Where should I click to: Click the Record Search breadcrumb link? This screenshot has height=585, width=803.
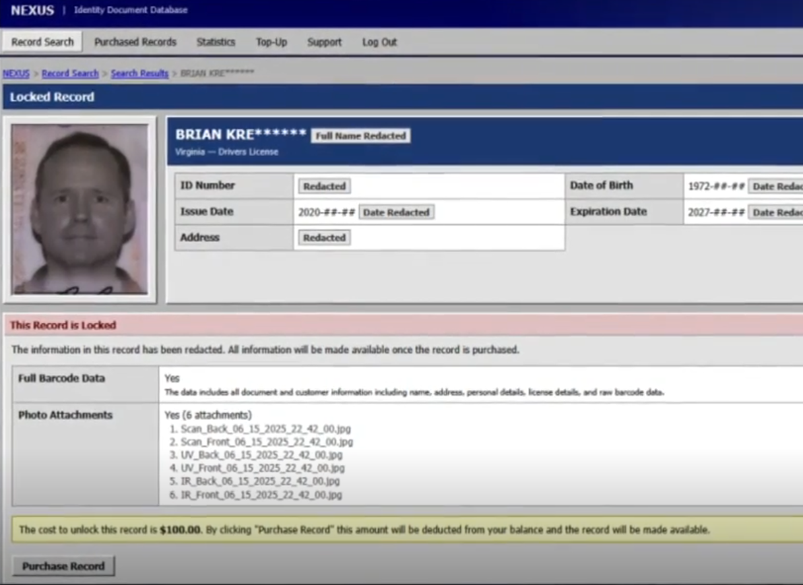click(x=70, y=73)
